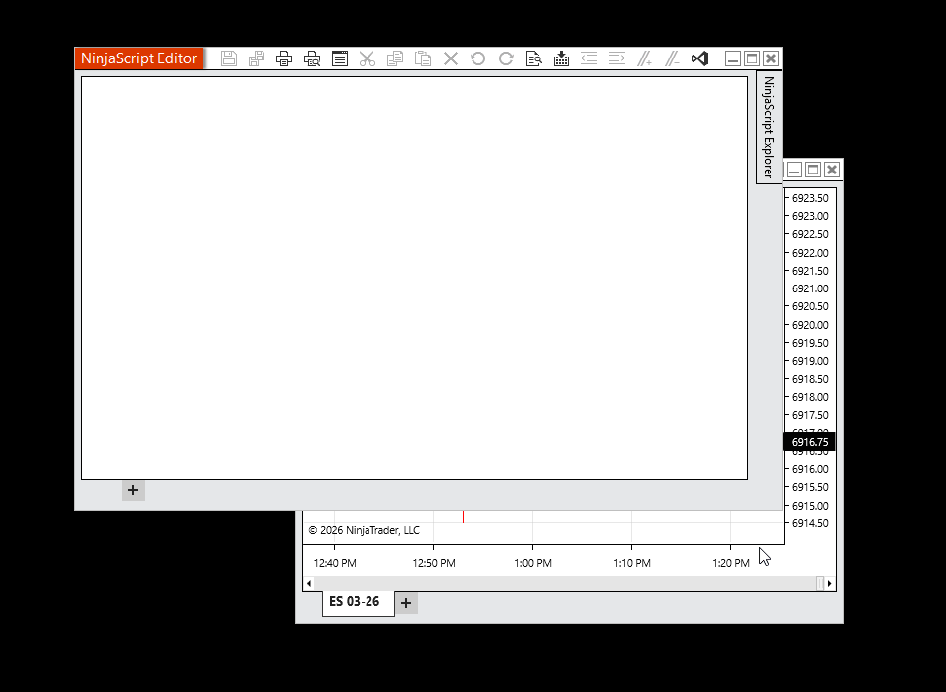Viewport: 946px width, 692px height.
Task: Copy the selected code
Action: [394, 58]
